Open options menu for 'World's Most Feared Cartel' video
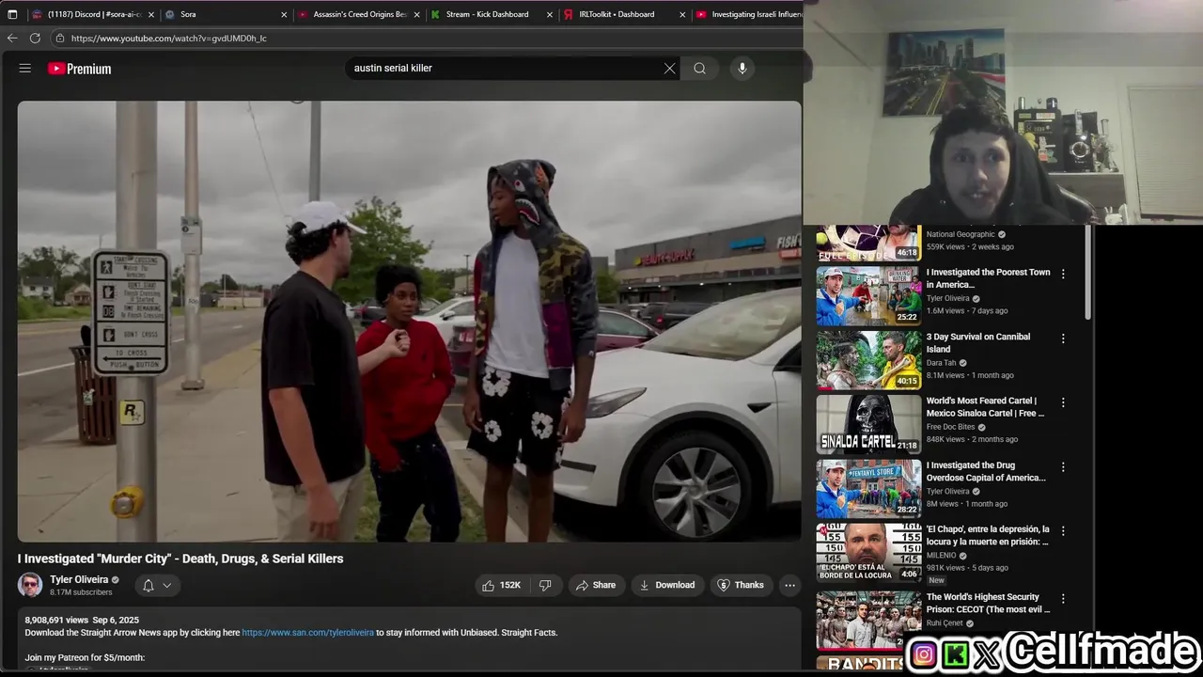Viewport: 1203px width, 677px height. (1063, 402)
